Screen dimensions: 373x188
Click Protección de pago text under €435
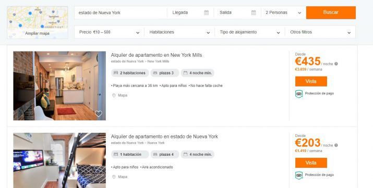(x=319, y=94)
